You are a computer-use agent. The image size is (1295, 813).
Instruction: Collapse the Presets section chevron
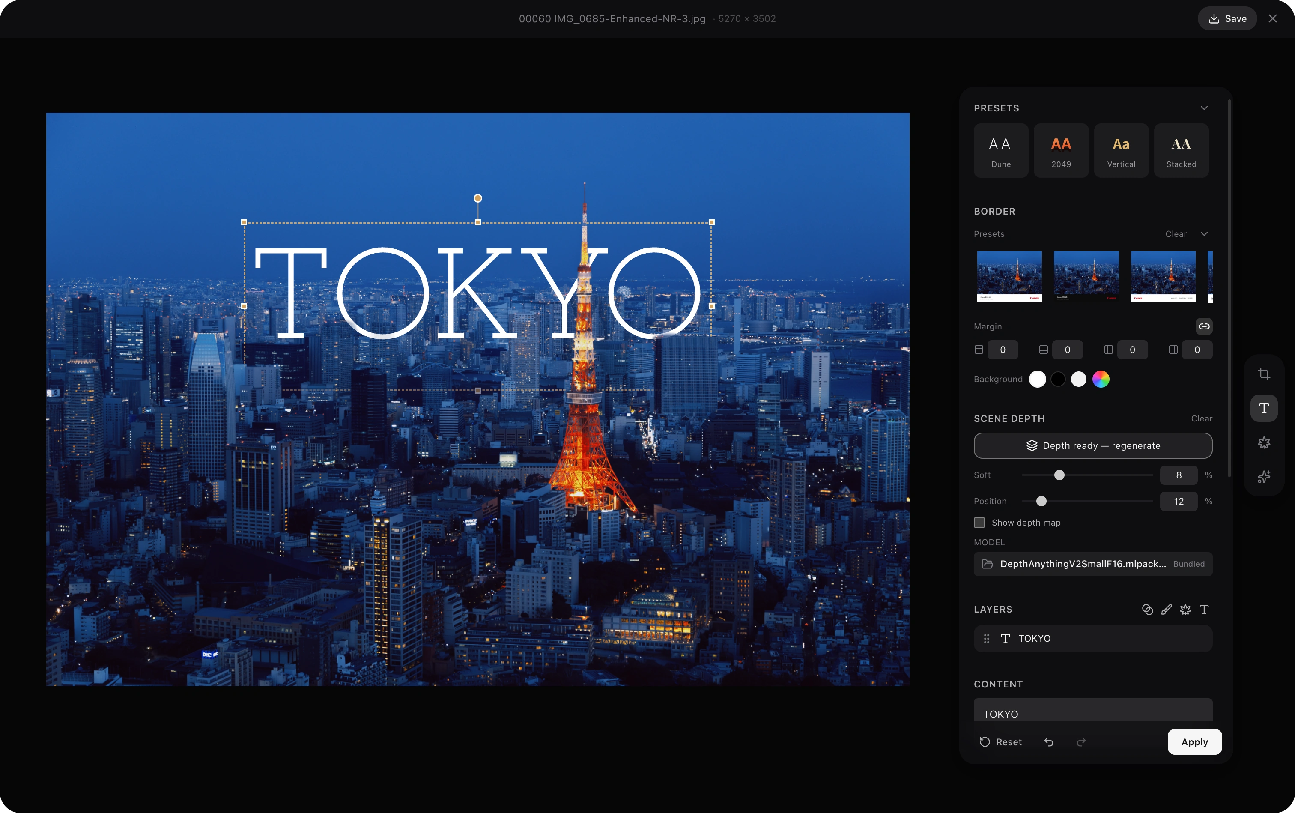click(x=1204, y=108)
